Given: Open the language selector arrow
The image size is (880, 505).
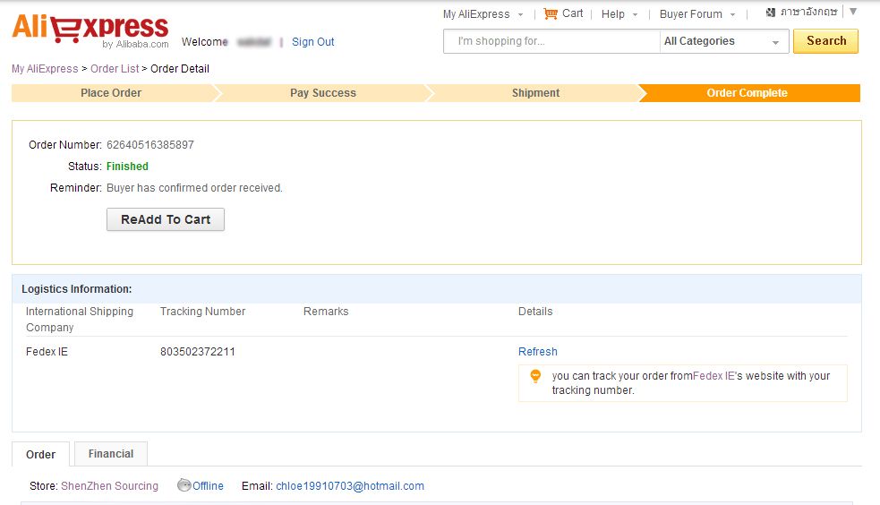Looking at the screenshot, I should click(853, 12).
